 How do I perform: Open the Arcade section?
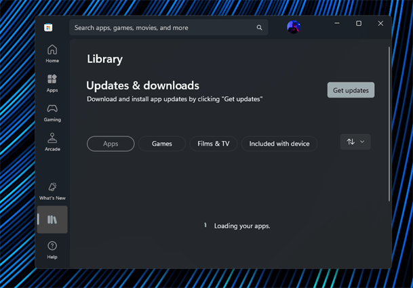point(52,142)
